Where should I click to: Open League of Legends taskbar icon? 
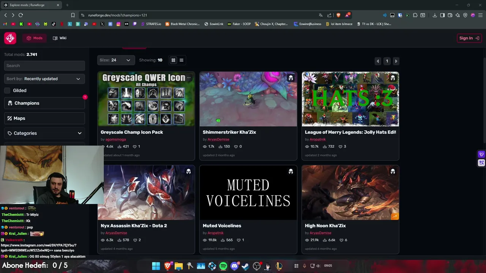[279, 266]
